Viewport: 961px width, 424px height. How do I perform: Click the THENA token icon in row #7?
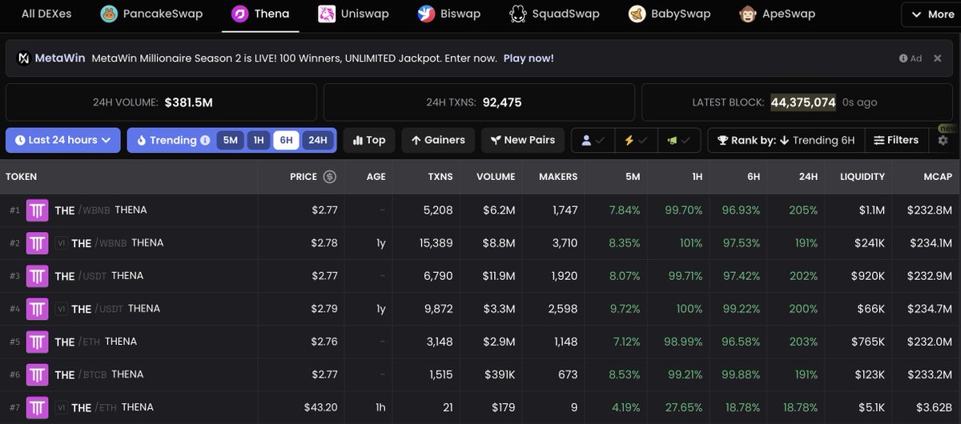[x=38, y=407]
